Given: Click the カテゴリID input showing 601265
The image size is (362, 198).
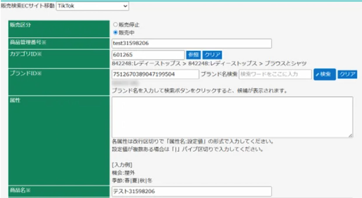Looking at the screenshot, I should pos(148,55).
